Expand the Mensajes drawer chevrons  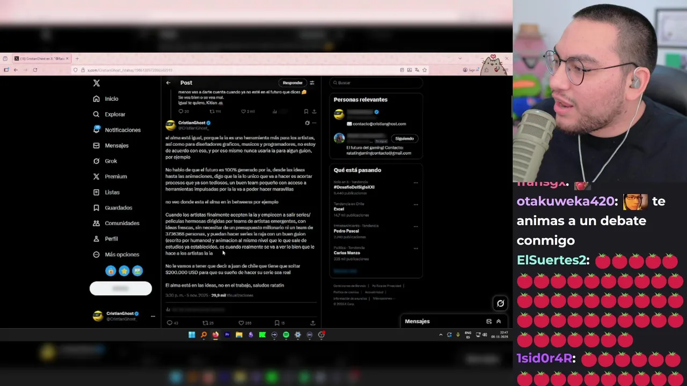(499, 321)
